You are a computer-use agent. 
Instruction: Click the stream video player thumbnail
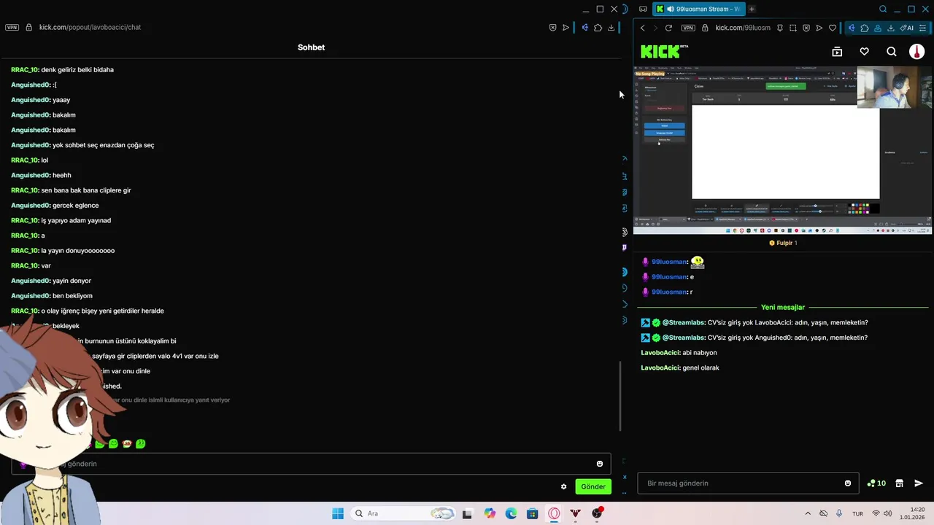[x=783, y=150]
